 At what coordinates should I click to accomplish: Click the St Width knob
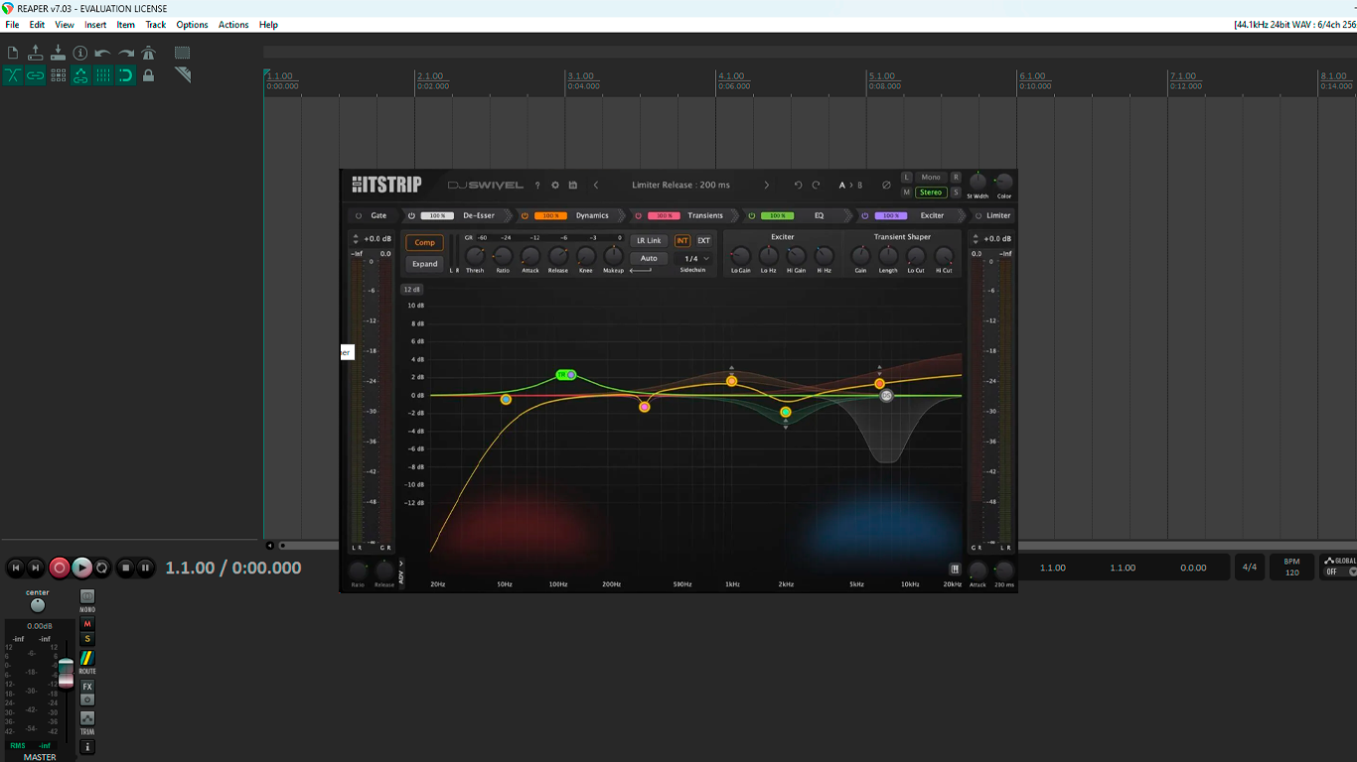[979, 181]
